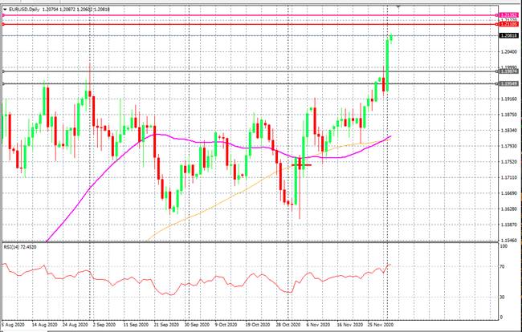This screenshot has width=522, height=332.
Task: Select the red horizontal line's left handle
Action: 3,24
